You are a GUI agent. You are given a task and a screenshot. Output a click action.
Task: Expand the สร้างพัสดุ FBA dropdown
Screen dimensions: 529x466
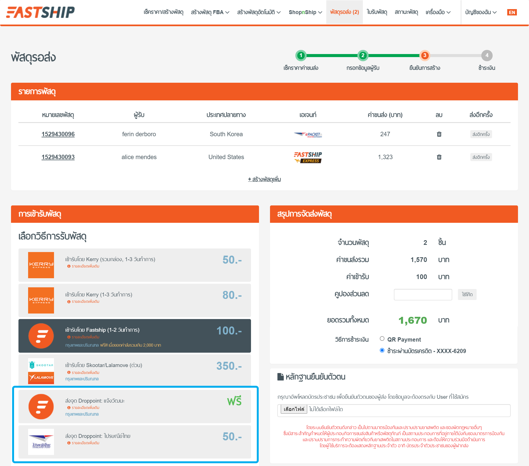[x=210, y=12]
